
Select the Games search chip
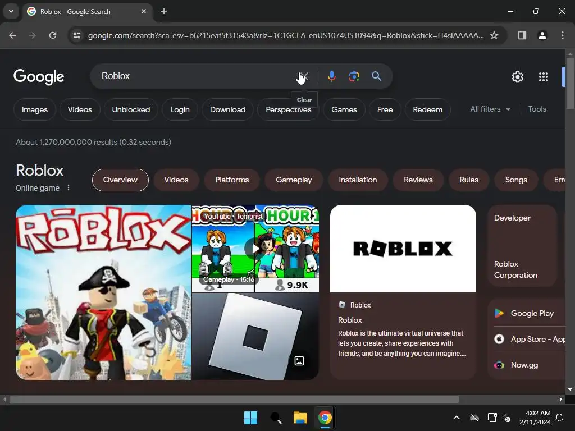[x=344, y=109]
